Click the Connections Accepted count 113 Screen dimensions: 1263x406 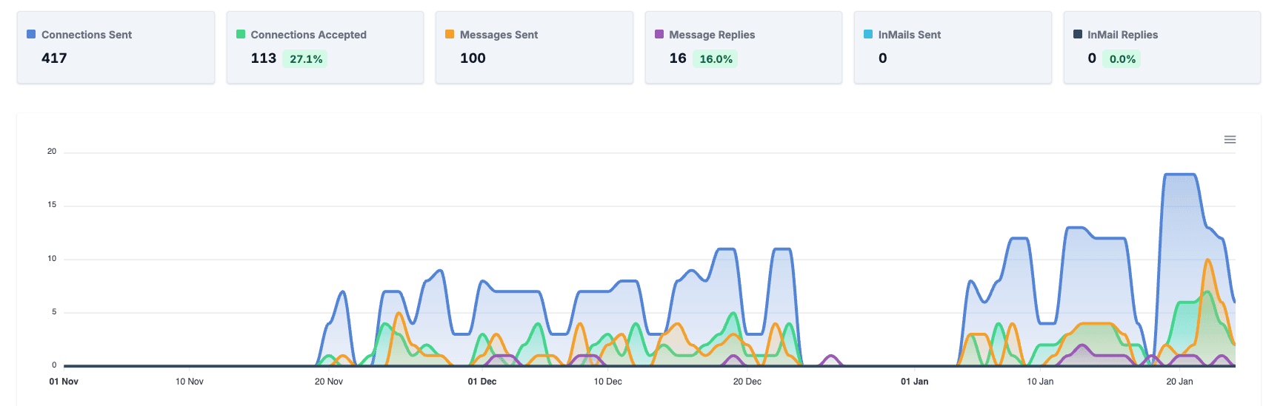click(263, 58)
